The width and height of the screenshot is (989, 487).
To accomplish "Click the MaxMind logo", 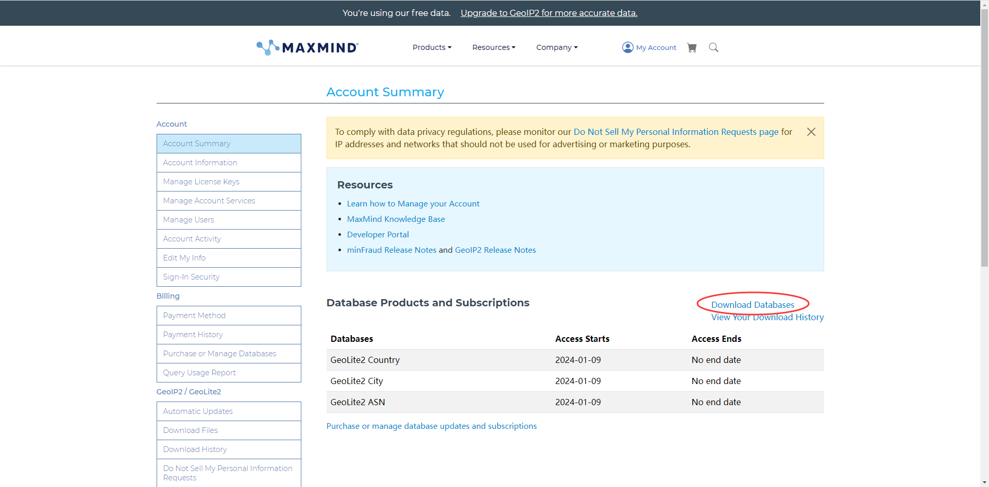I will 308,47.
